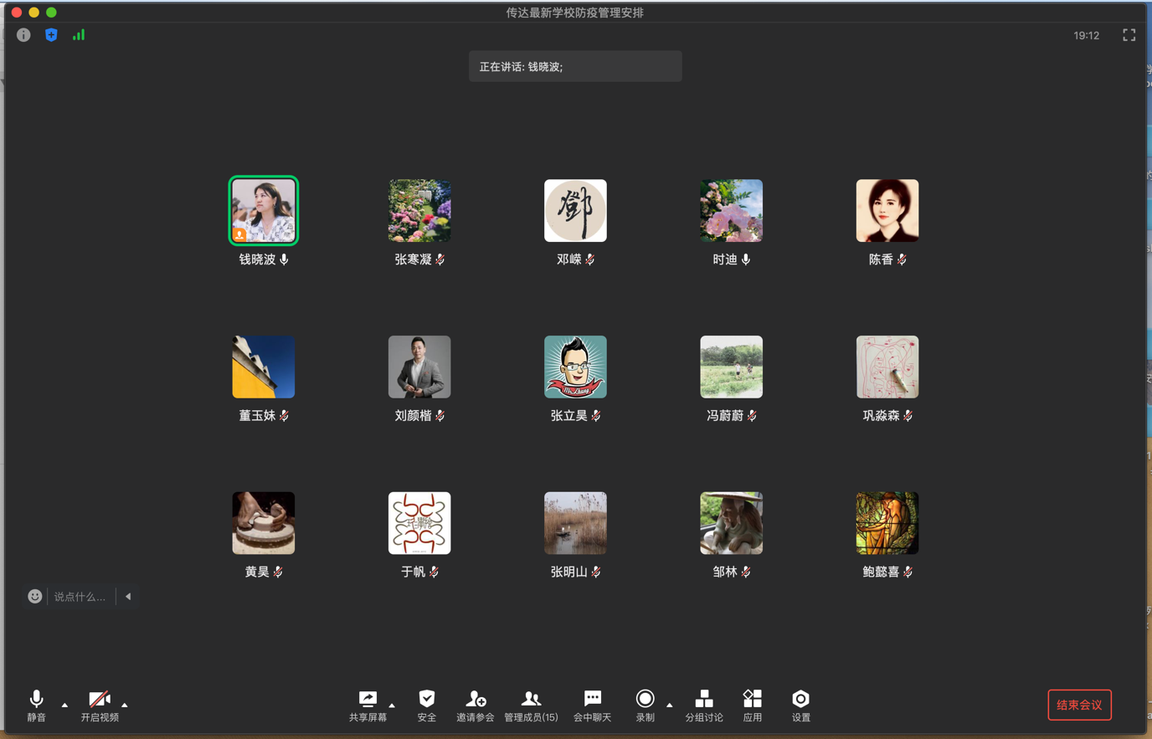Select 钱晓波's participant thumbnail
Image resolution: width=1152 pixels, height=739 pixels.
pos(264,211)
